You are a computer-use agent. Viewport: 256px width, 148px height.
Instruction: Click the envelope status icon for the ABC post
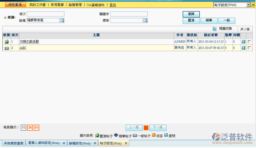coord(6,48)
